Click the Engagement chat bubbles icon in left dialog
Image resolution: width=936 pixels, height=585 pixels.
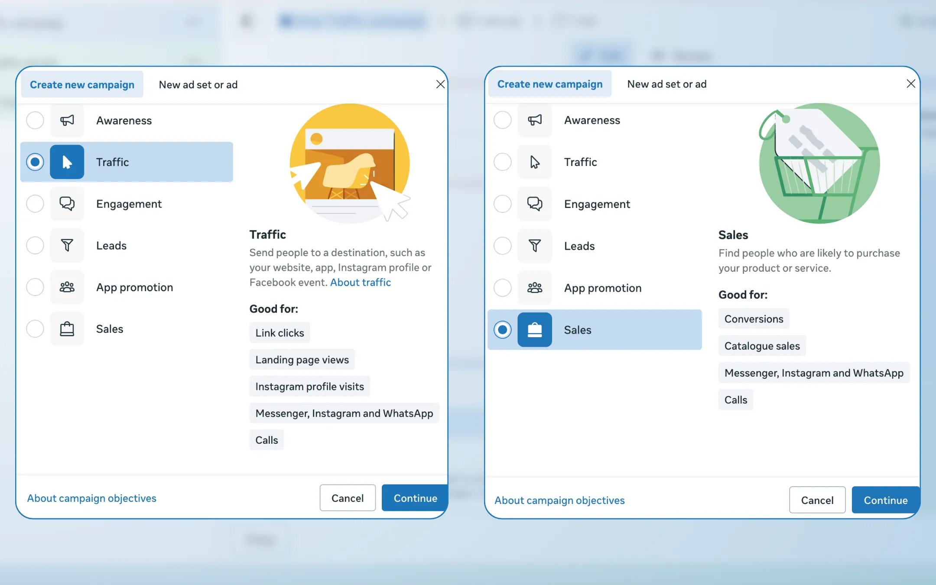pos(67,204)
